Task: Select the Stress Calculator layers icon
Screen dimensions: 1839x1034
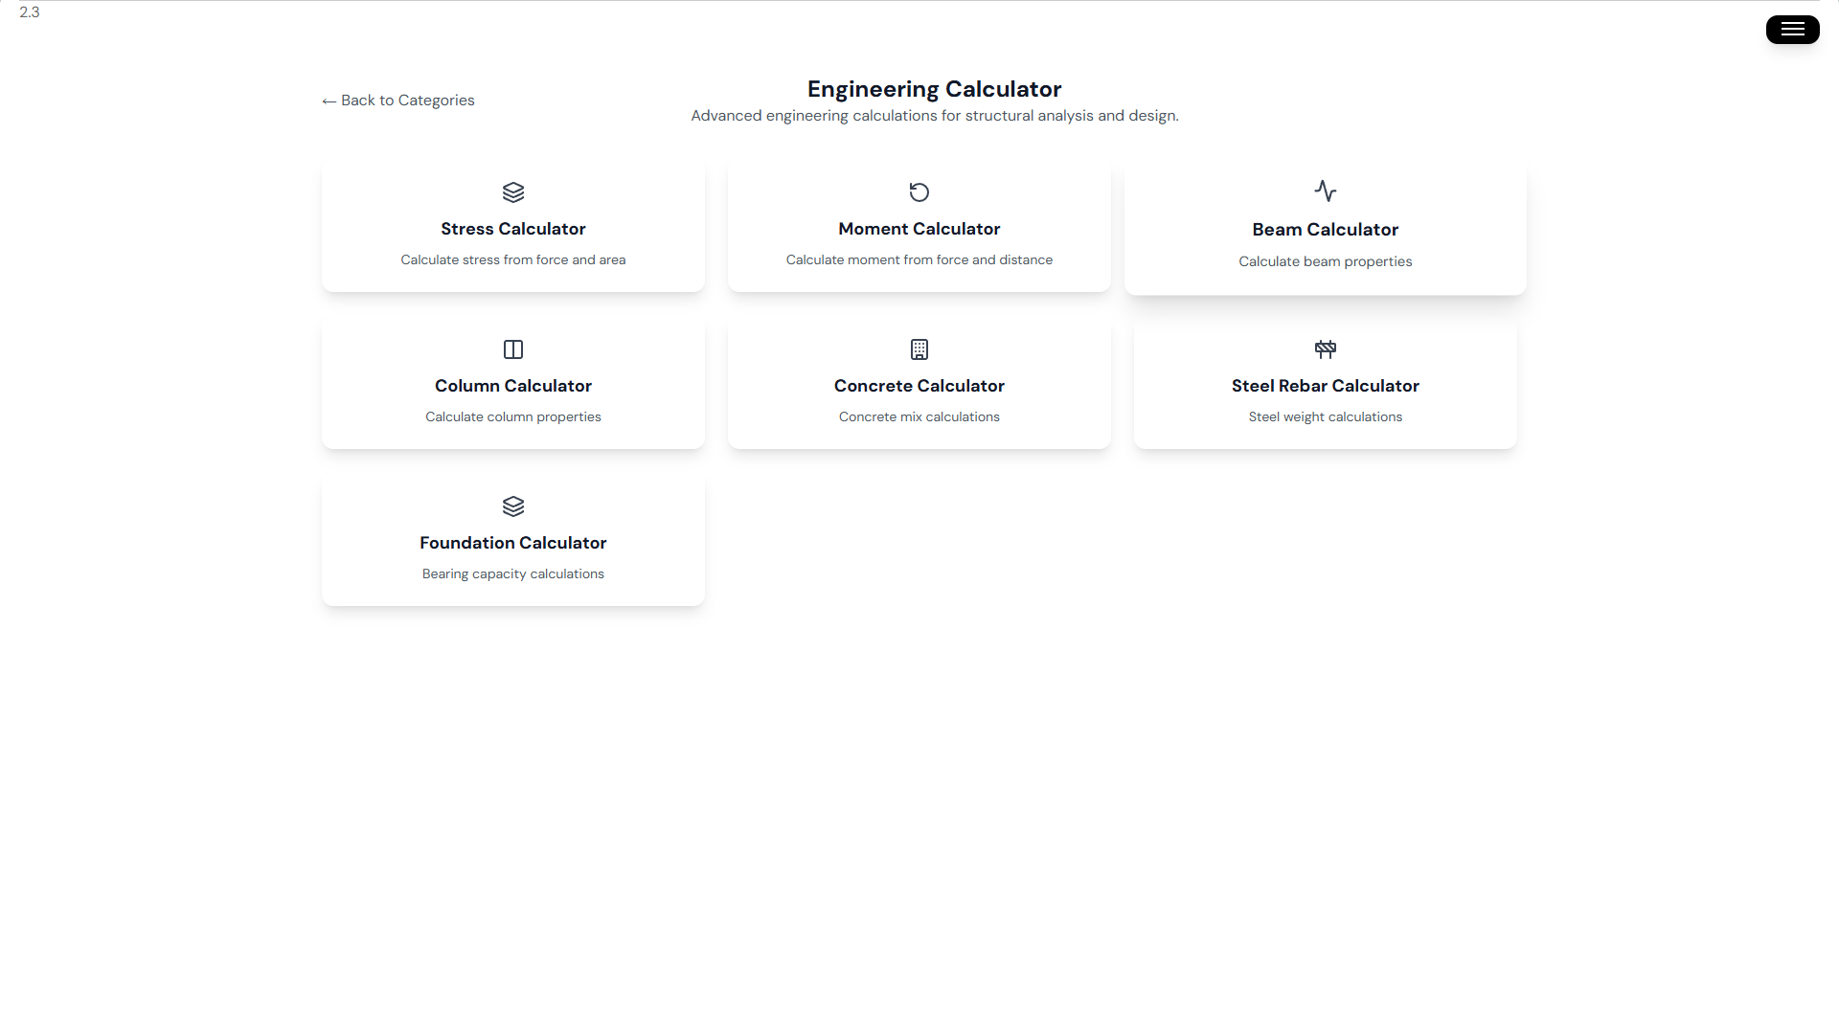Action: pyautogui.click(x=513, y=191)
